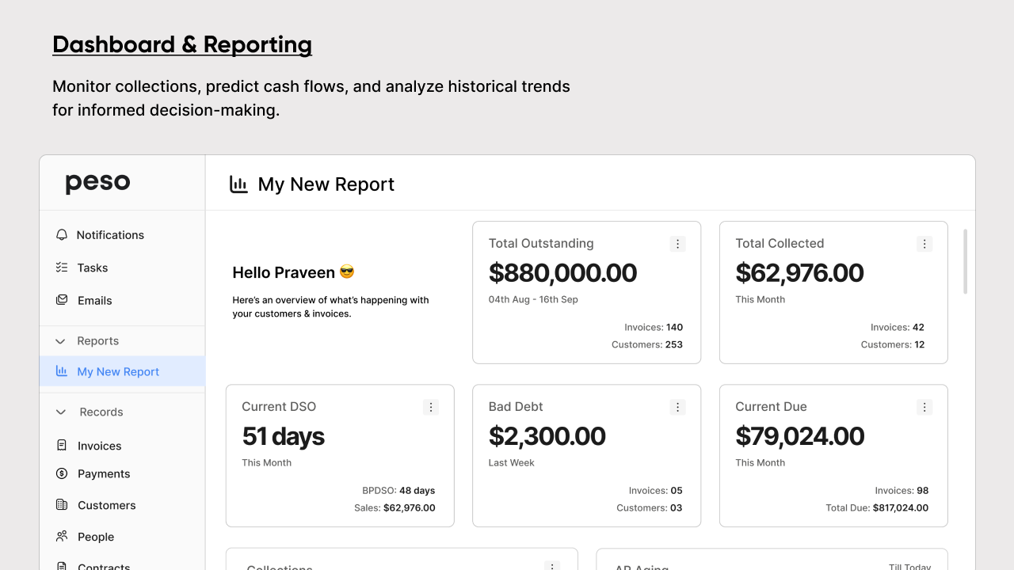1014x570 pixels.
Task: Open the Current Due card options menu
Action: (x=924, y=407)
